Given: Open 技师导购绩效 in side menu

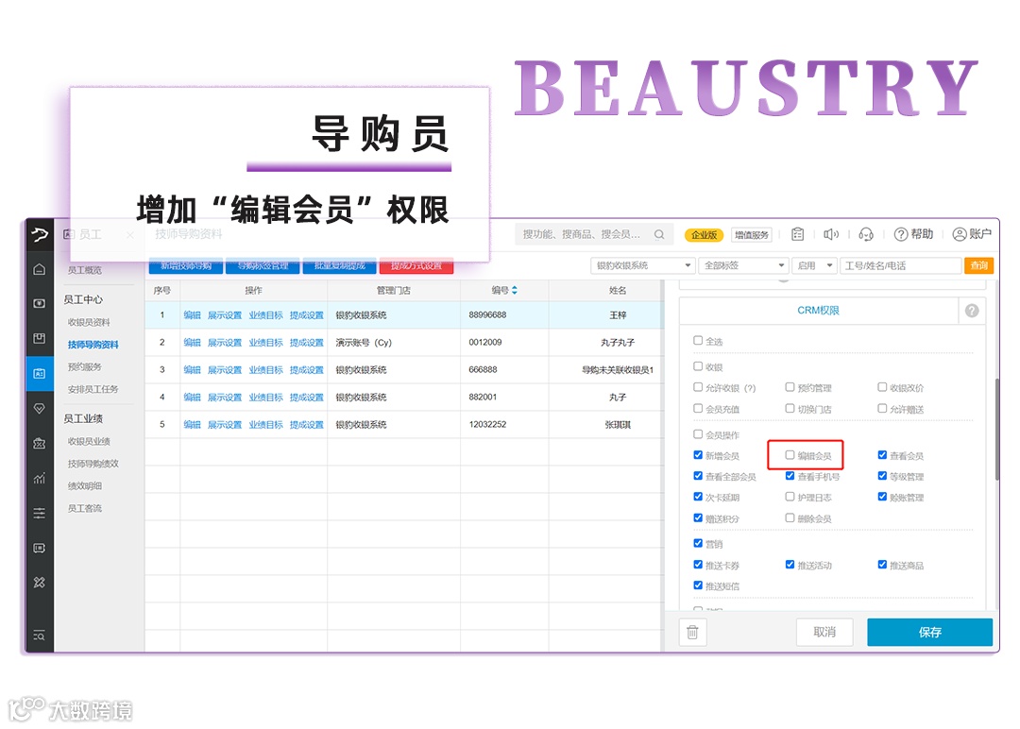Looking at the screenshot, I should pos(93,464).
